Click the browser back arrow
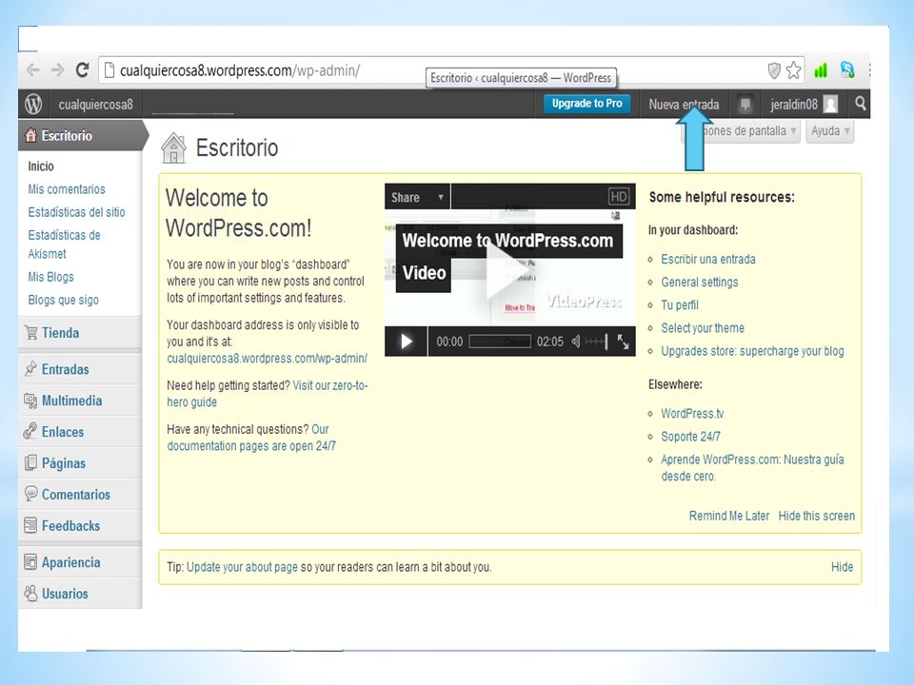This screenshot has width=914, height=685. point(32,70)
